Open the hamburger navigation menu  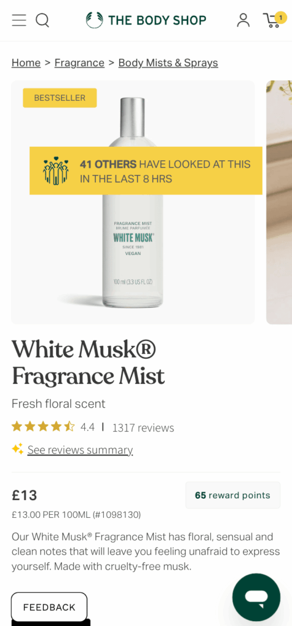click(x=19, y=20)
